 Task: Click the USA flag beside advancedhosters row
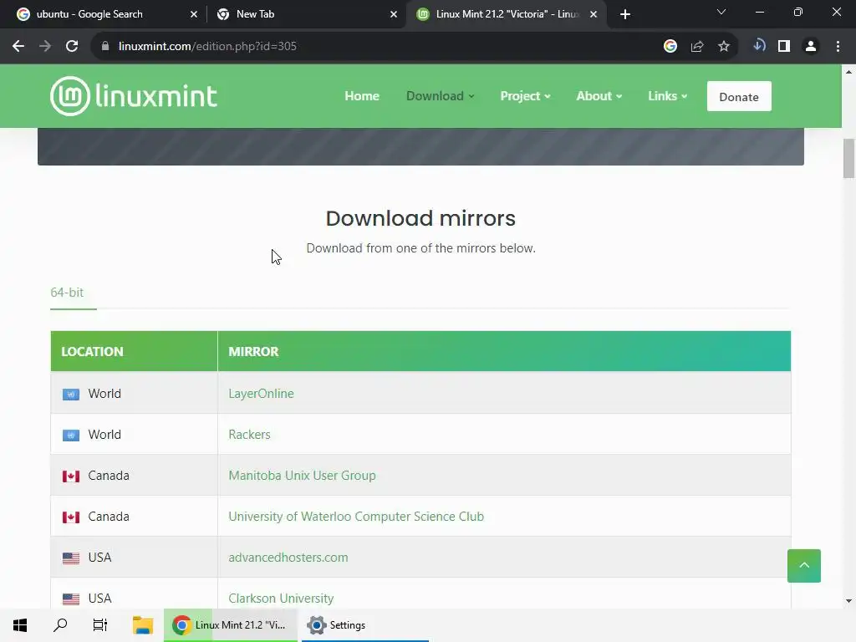[71, 558]
